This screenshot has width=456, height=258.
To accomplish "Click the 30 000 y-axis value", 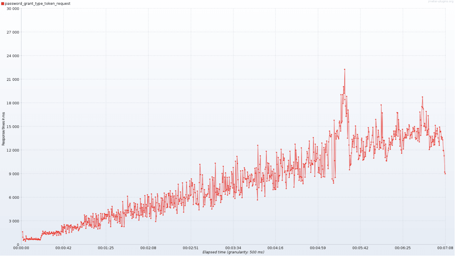I will [13, 8].
